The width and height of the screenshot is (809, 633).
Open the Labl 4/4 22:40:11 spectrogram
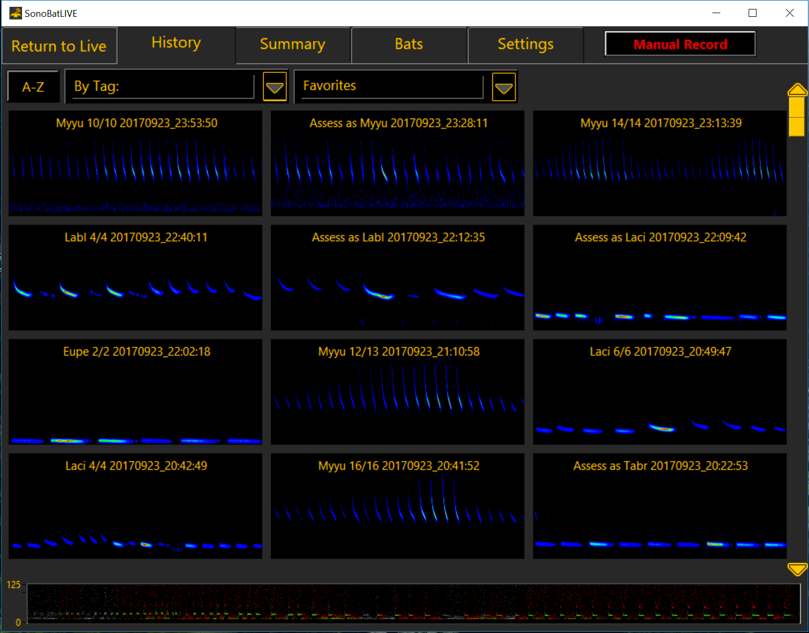[135, 277]
